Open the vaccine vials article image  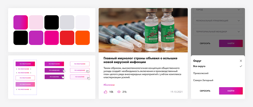143,30
